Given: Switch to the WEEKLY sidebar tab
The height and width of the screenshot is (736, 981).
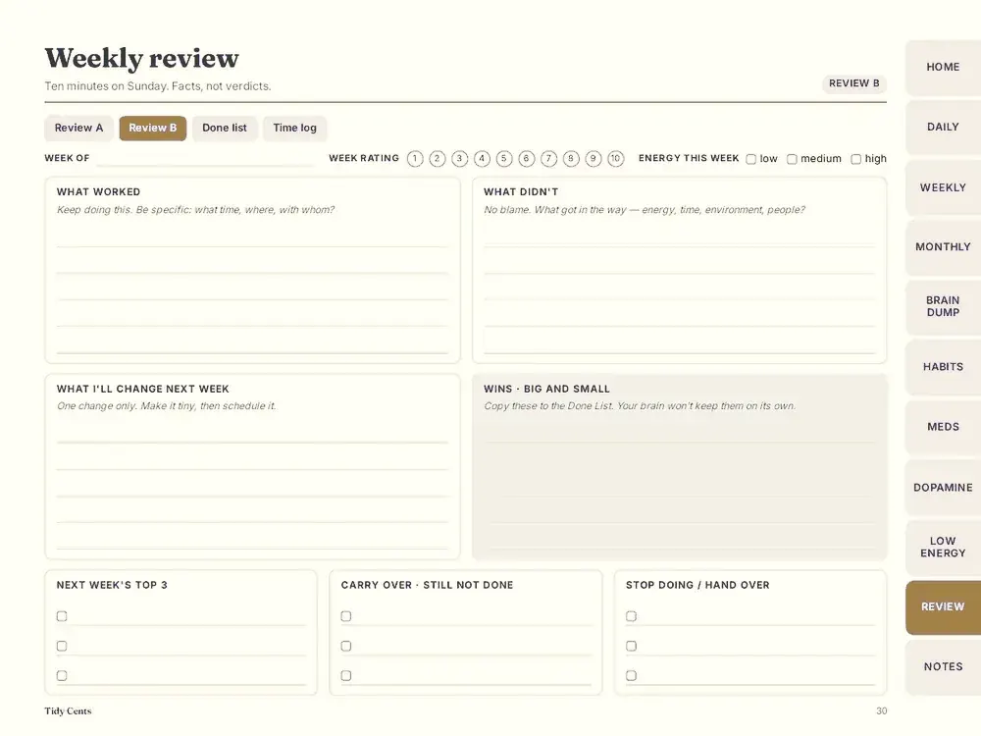Looking at the screenshot, I should click(943, 187).
